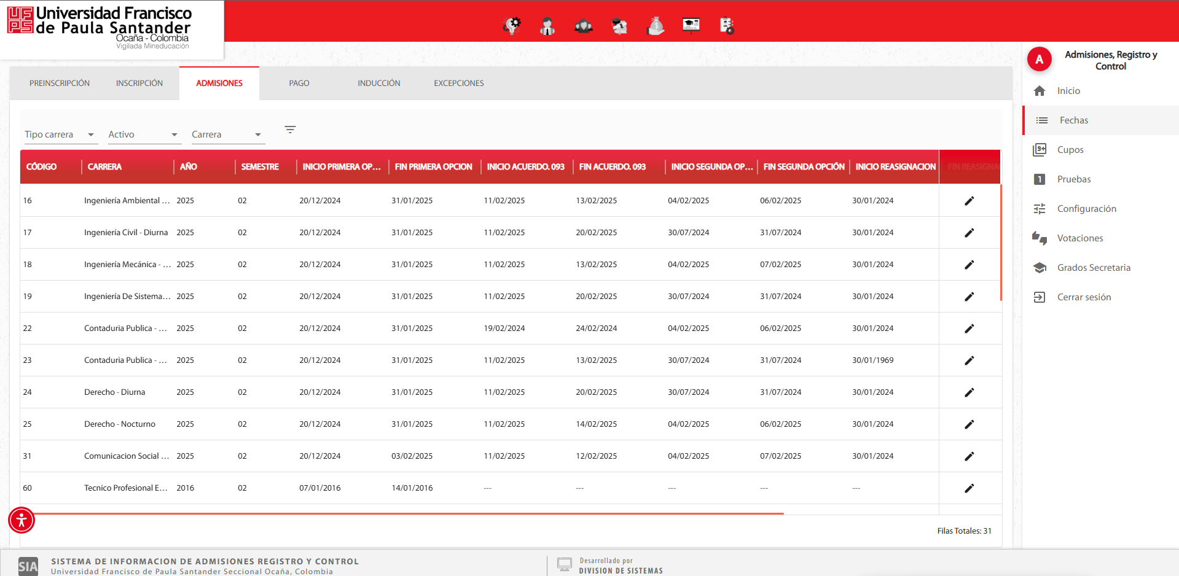The height and width of the screenshot is (576, 1179).
Task: Click the money bag icon in header
Action: [x=656, y=26]
